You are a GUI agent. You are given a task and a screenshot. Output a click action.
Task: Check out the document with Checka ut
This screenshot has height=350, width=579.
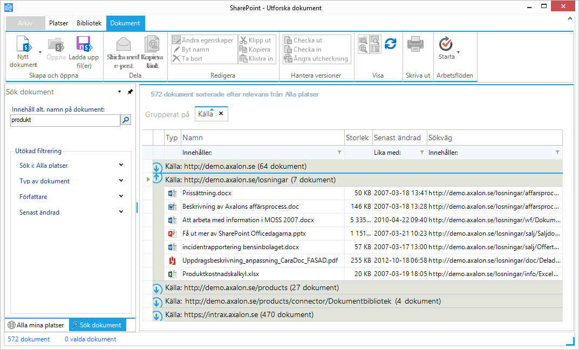pyautogui.click(x=303, y=40)
